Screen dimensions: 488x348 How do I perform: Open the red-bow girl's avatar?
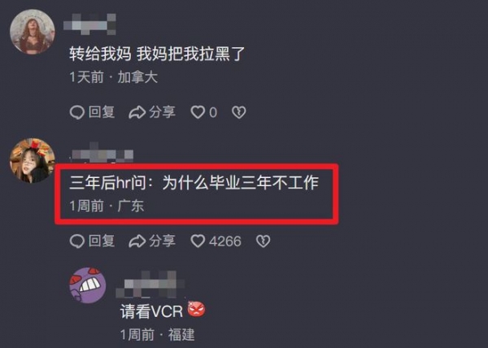pyautogui.click(x=33, y=160)
